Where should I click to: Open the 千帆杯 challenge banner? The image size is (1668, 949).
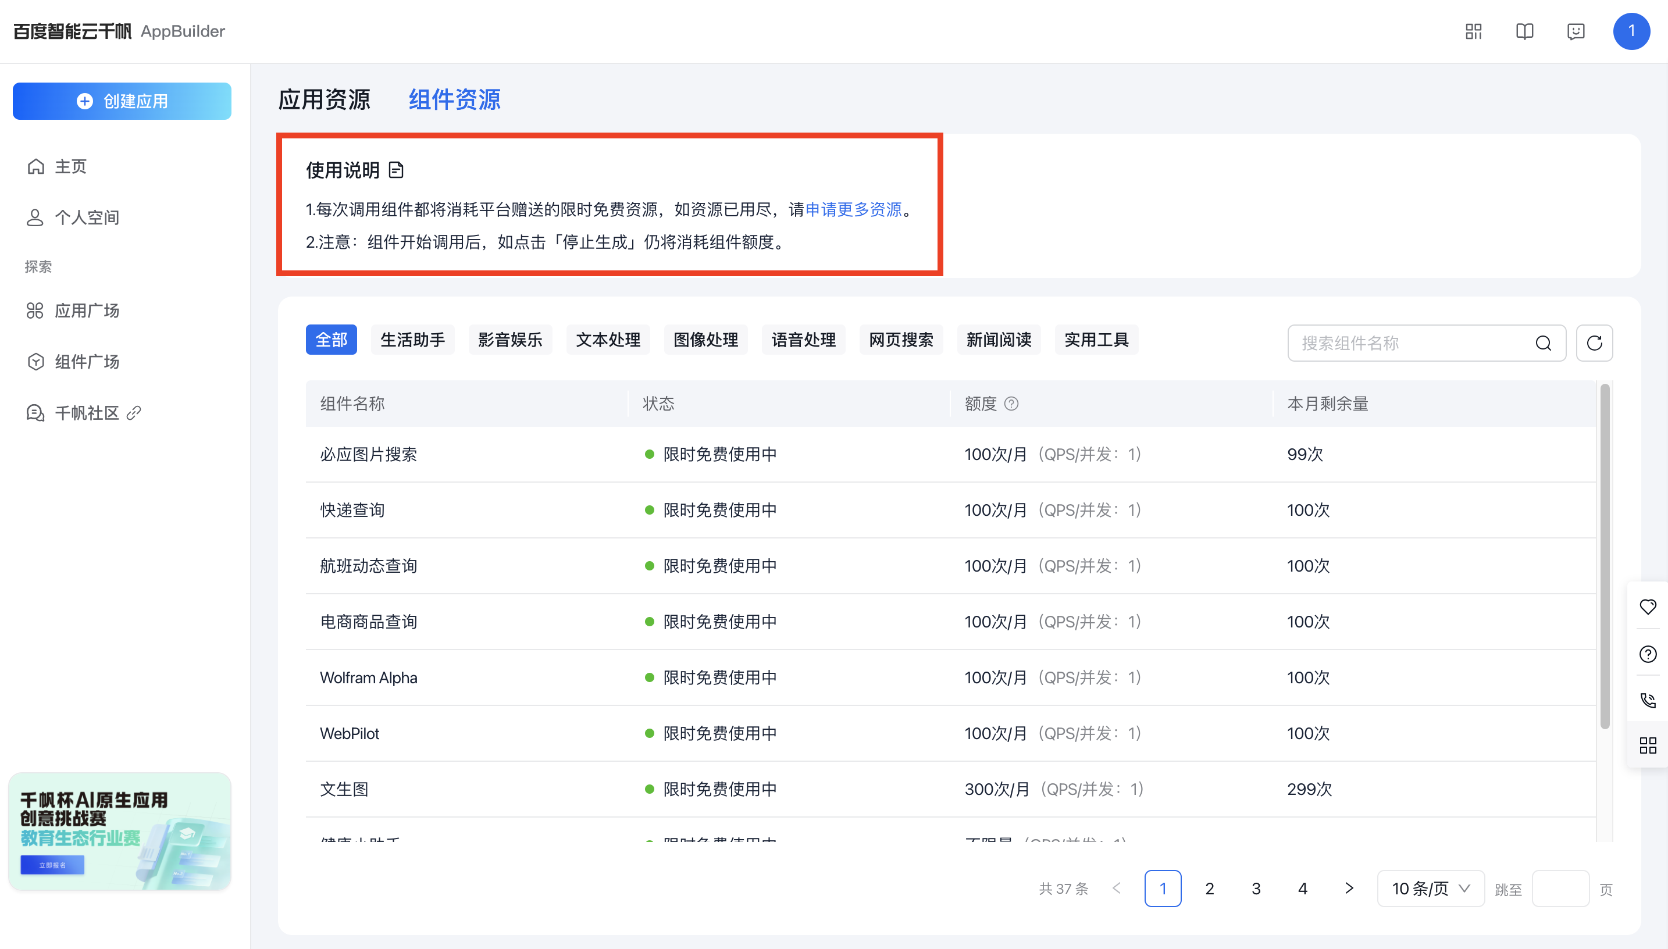click(120, 832)
